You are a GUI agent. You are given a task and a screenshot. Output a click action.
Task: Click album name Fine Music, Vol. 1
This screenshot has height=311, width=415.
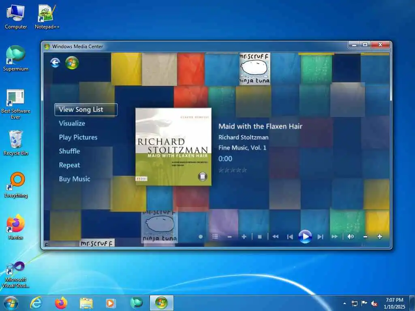point(242,147)
